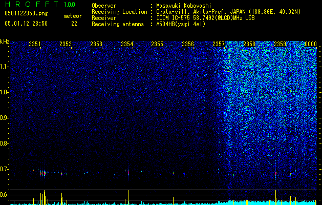
Task: Click the red meteor echo after 2351
Action: [44, 173]
